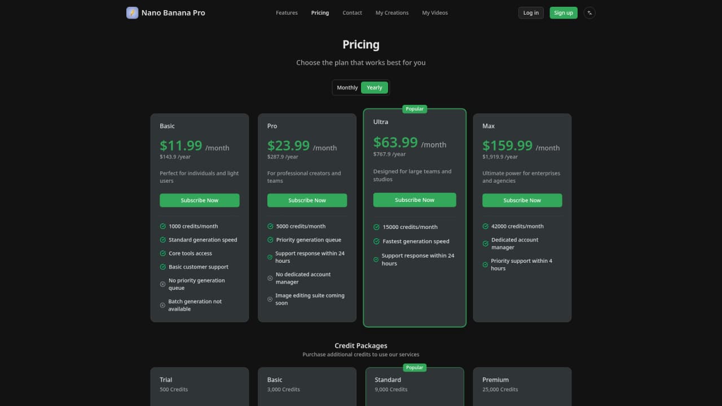This screenshot has width=722, height=406.
Task: Click the "Priority support within 4 hours" text
Action: click(x=522, y=264)
